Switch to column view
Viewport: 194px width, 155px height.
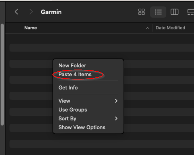[174, 12]
